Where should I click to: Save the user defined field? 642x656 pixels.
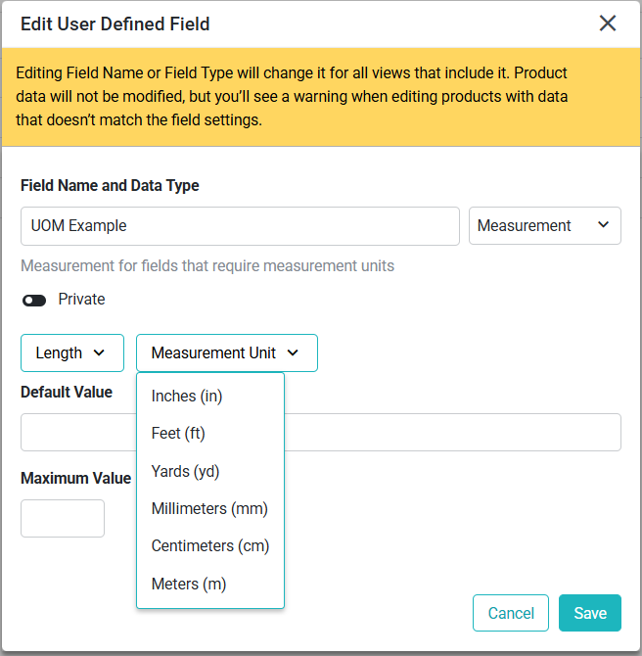590,613
